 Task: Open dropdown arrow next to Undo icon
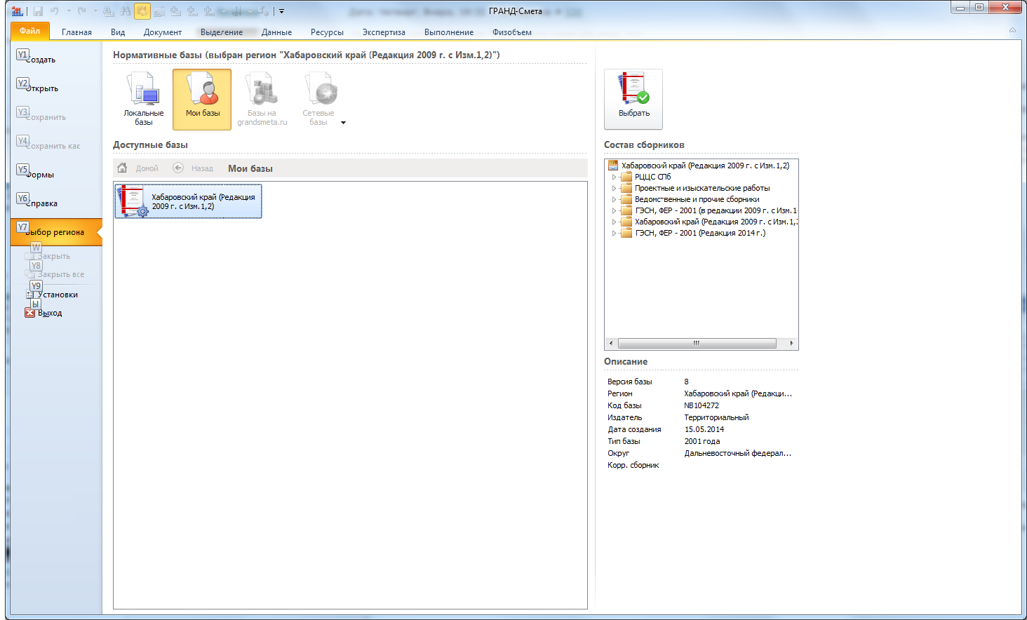point(68,11)
